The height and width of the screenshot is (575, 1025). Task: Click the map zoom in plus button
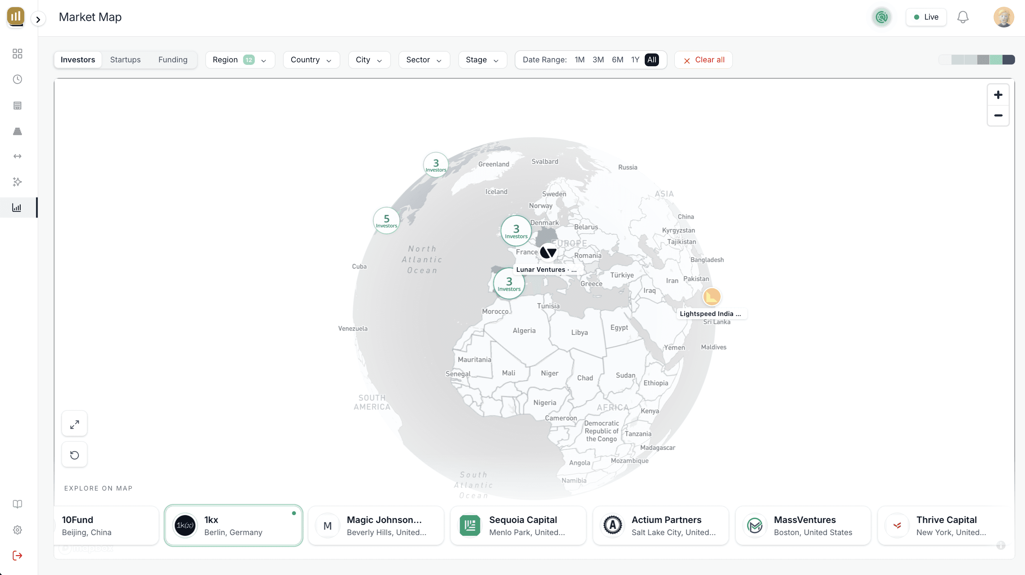pos(998,95)
